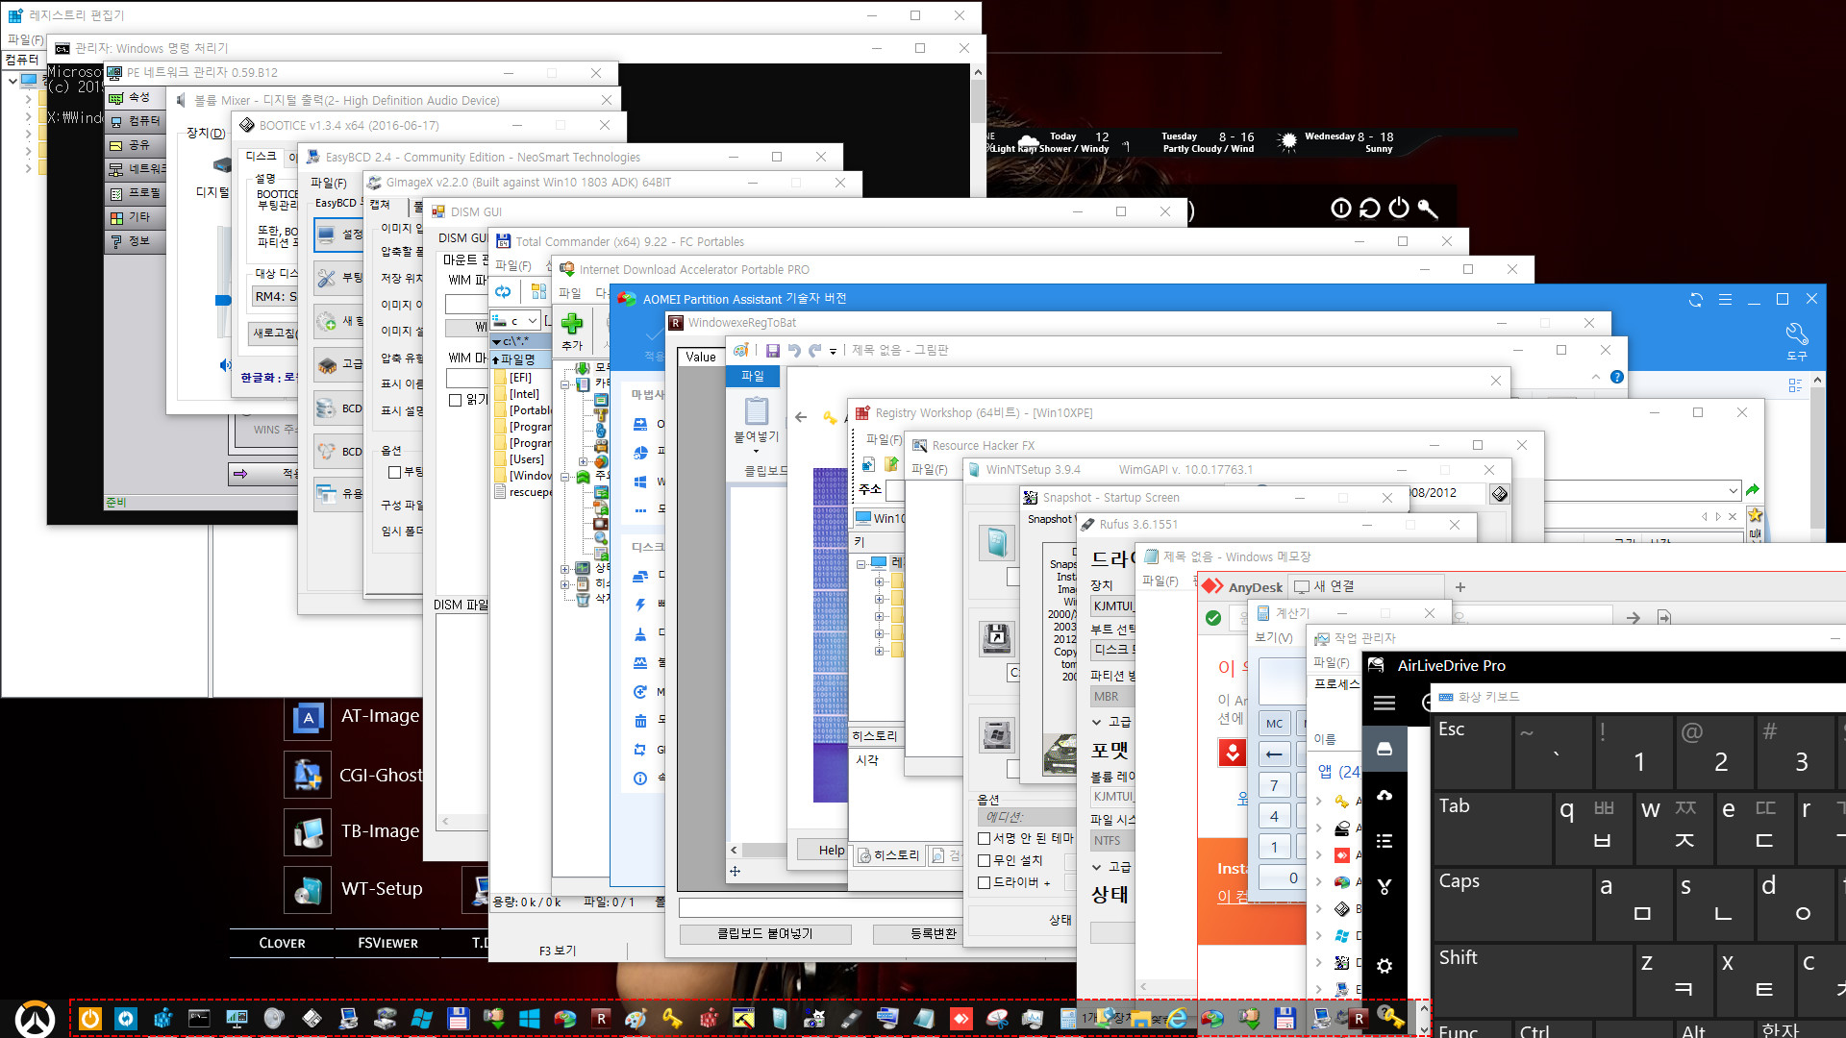Open the view menu '보기(V)' in Calculator
Viewport: 1846px width, 1038px height.
(1273, 637)
